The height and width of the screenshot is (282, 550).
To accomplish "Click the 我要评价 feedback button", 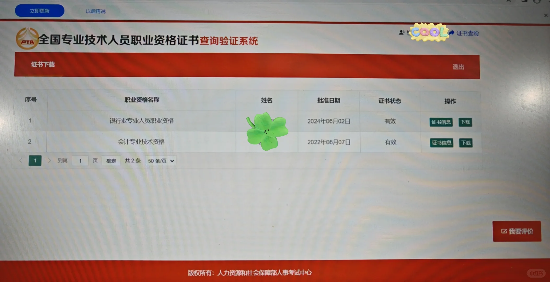I will click(517, 231).
